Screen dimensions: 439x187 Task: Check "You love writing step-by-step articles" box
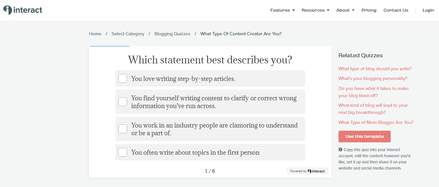[x=123, y=79]
